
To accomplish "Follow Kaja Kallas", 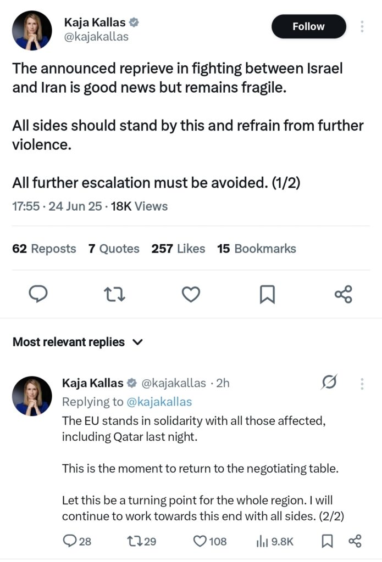I will point(309,26).
